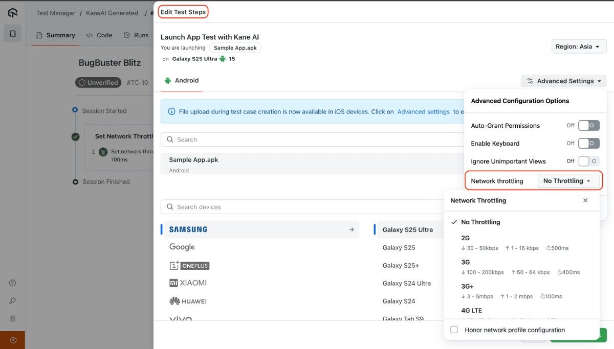Open the Set Network Throttling step card
This screenshot has height=349, width=614.
[x=119, y=147]
